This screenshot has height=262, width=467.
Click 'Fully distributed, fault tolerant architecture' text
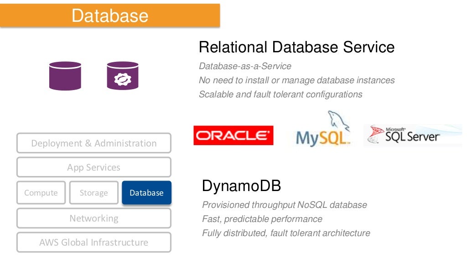(x=286, y=233)
